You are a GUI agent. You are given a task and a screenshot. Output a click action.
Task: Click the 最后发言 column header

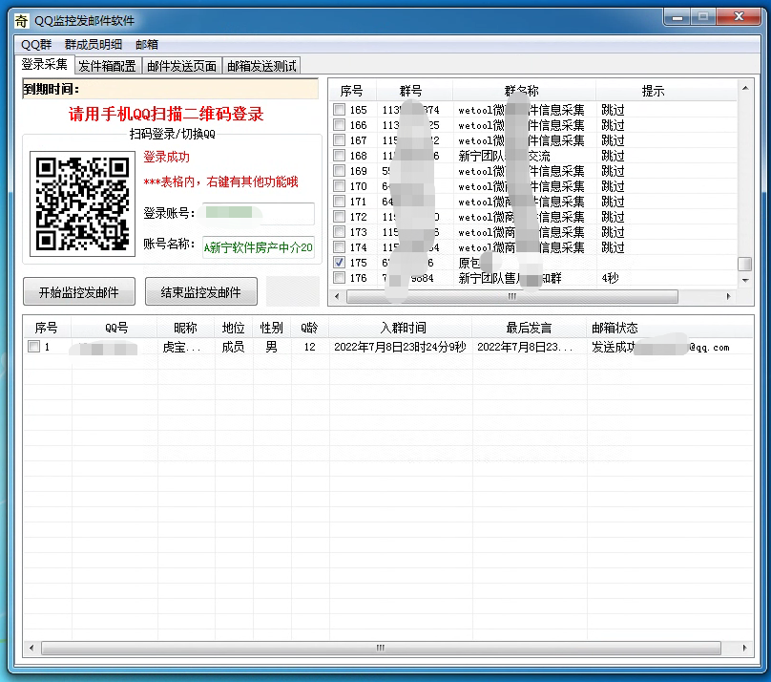pos(530,328)
